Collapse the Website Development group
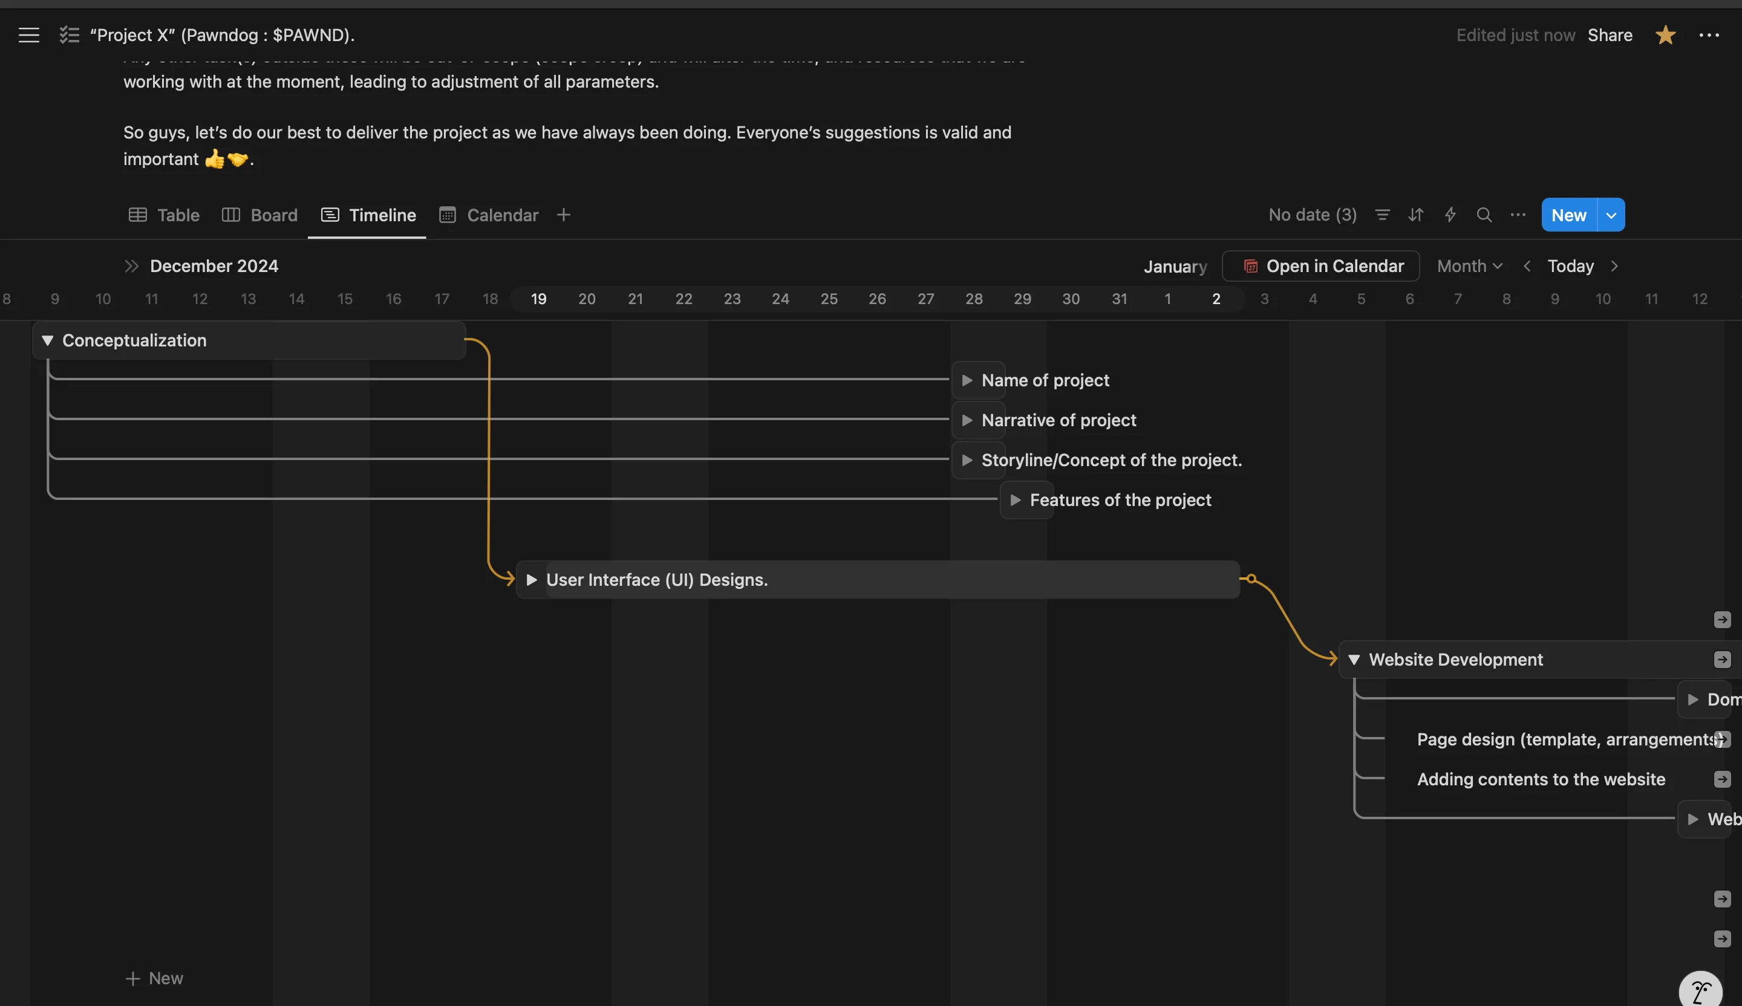The image size is (1742, 1006). point(1354,659)
